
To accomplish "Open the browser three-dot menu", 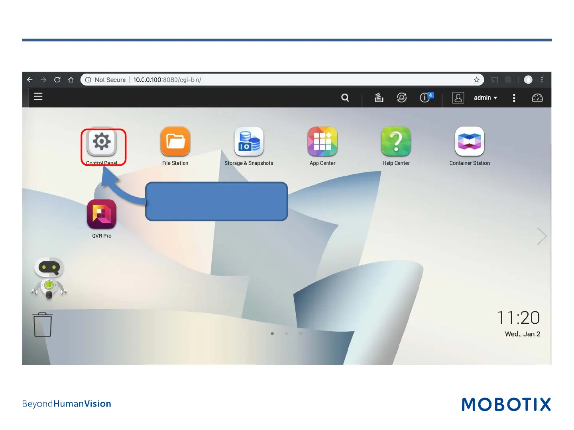I will coord(542,80).
